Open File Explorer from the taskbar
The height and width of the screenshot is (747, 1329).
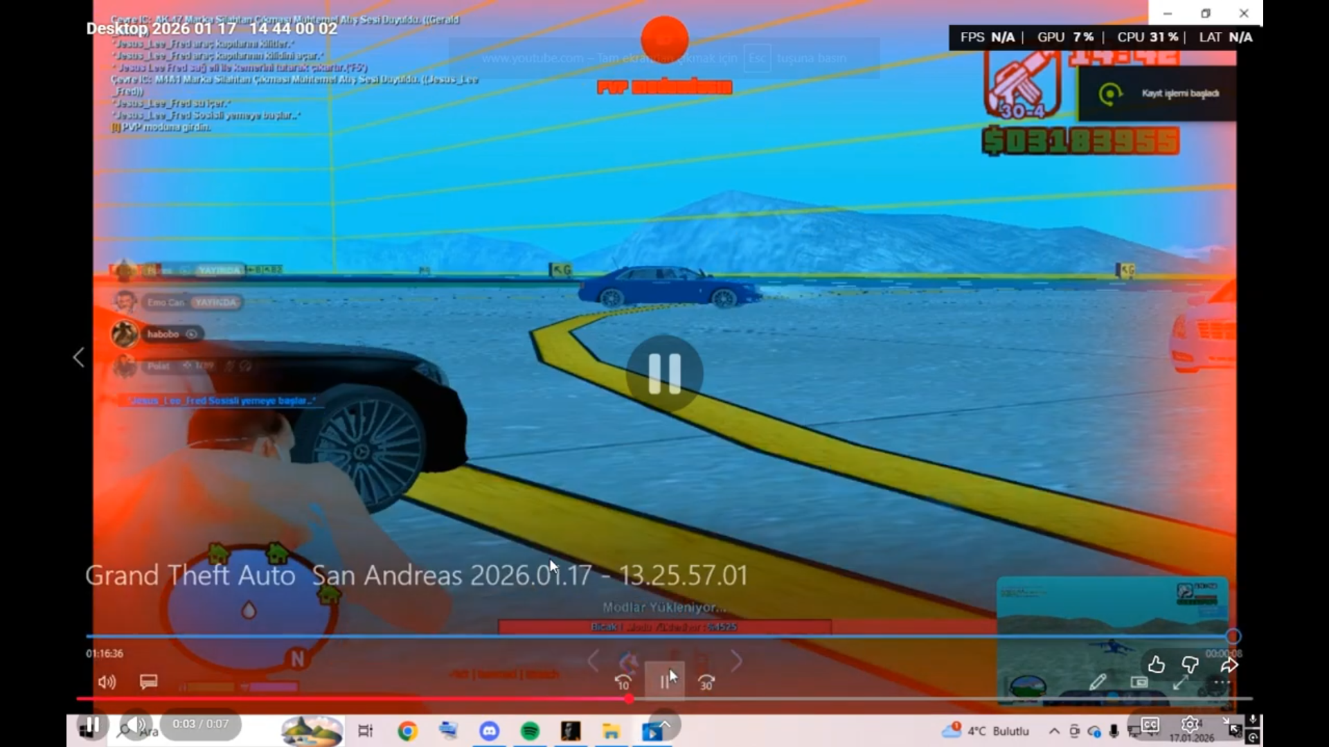tap(611, 731)
